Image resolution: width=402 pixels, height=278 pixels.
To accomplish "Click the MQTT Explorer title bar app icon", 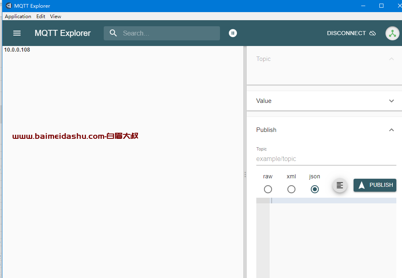I will tap(9, 6).
